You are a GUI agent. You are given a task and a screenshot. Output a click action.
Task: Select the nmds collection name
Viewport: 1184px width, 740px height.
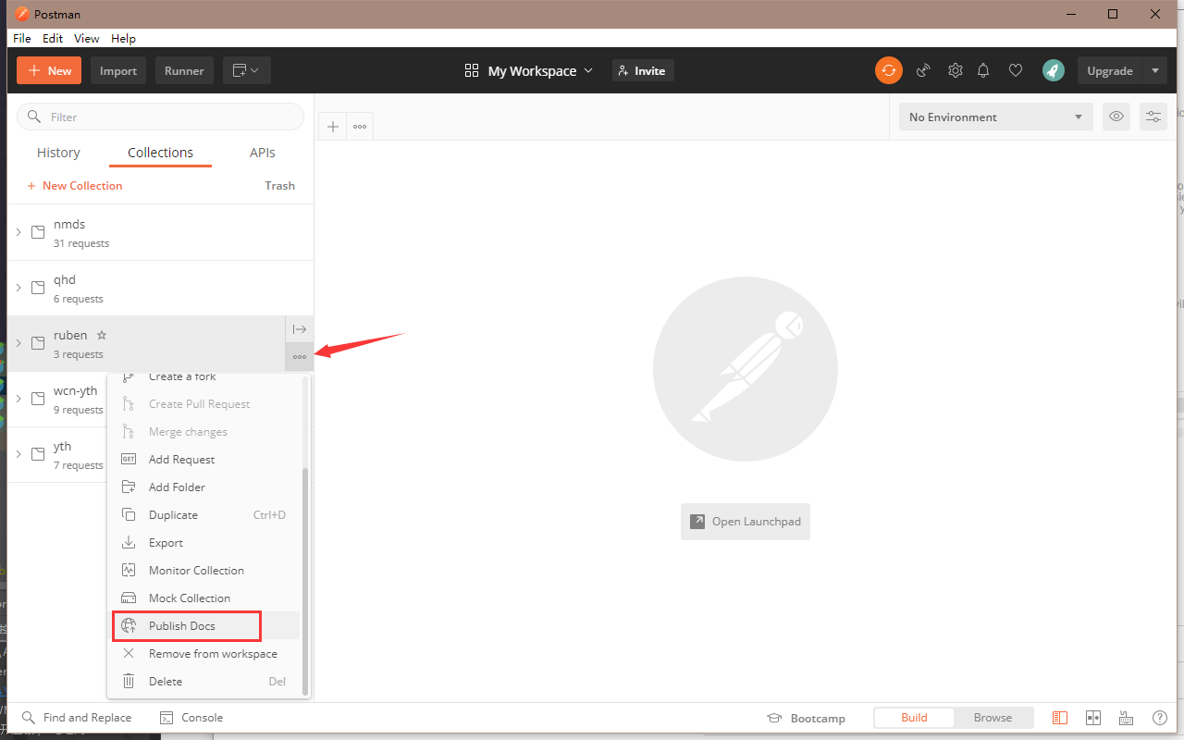pyautogui.click(x=69, y=225)
